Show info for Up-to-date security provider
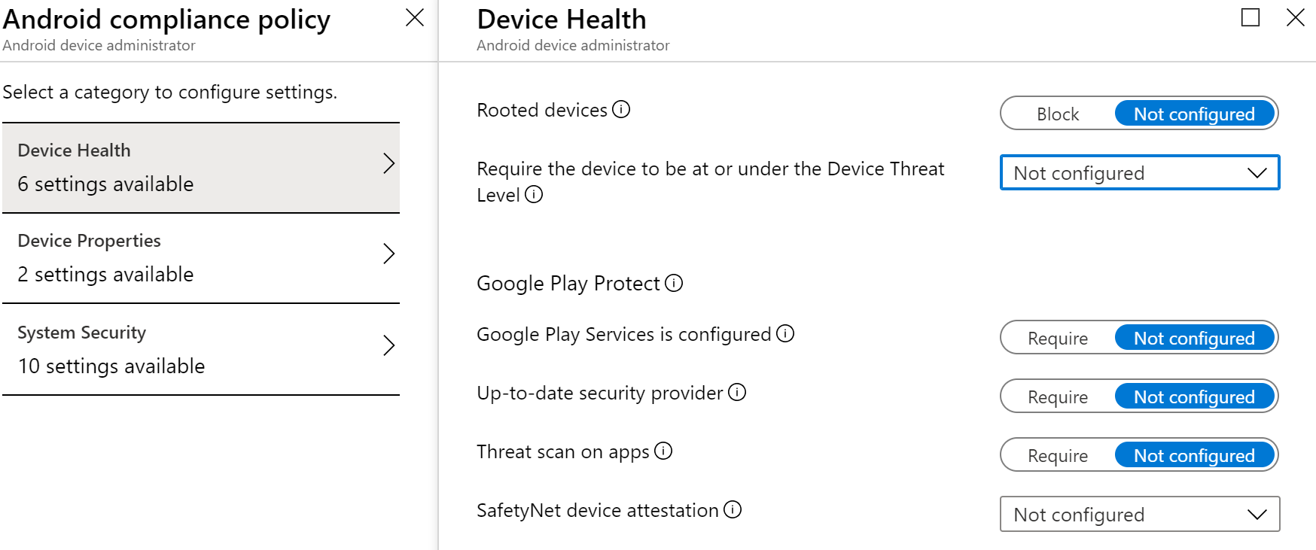Viewport: 1316px width, 550px height. click(x=737, y=392)
